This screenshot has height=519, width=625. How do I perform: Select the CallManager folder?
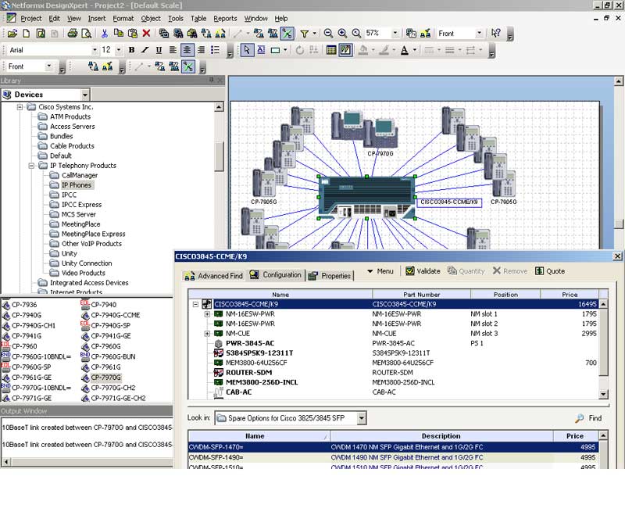click(x=80, y=175)
